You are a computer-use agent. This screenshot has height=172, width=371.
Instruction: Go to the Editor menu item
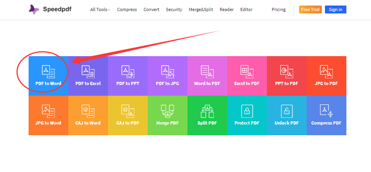[x=246, y=9]
